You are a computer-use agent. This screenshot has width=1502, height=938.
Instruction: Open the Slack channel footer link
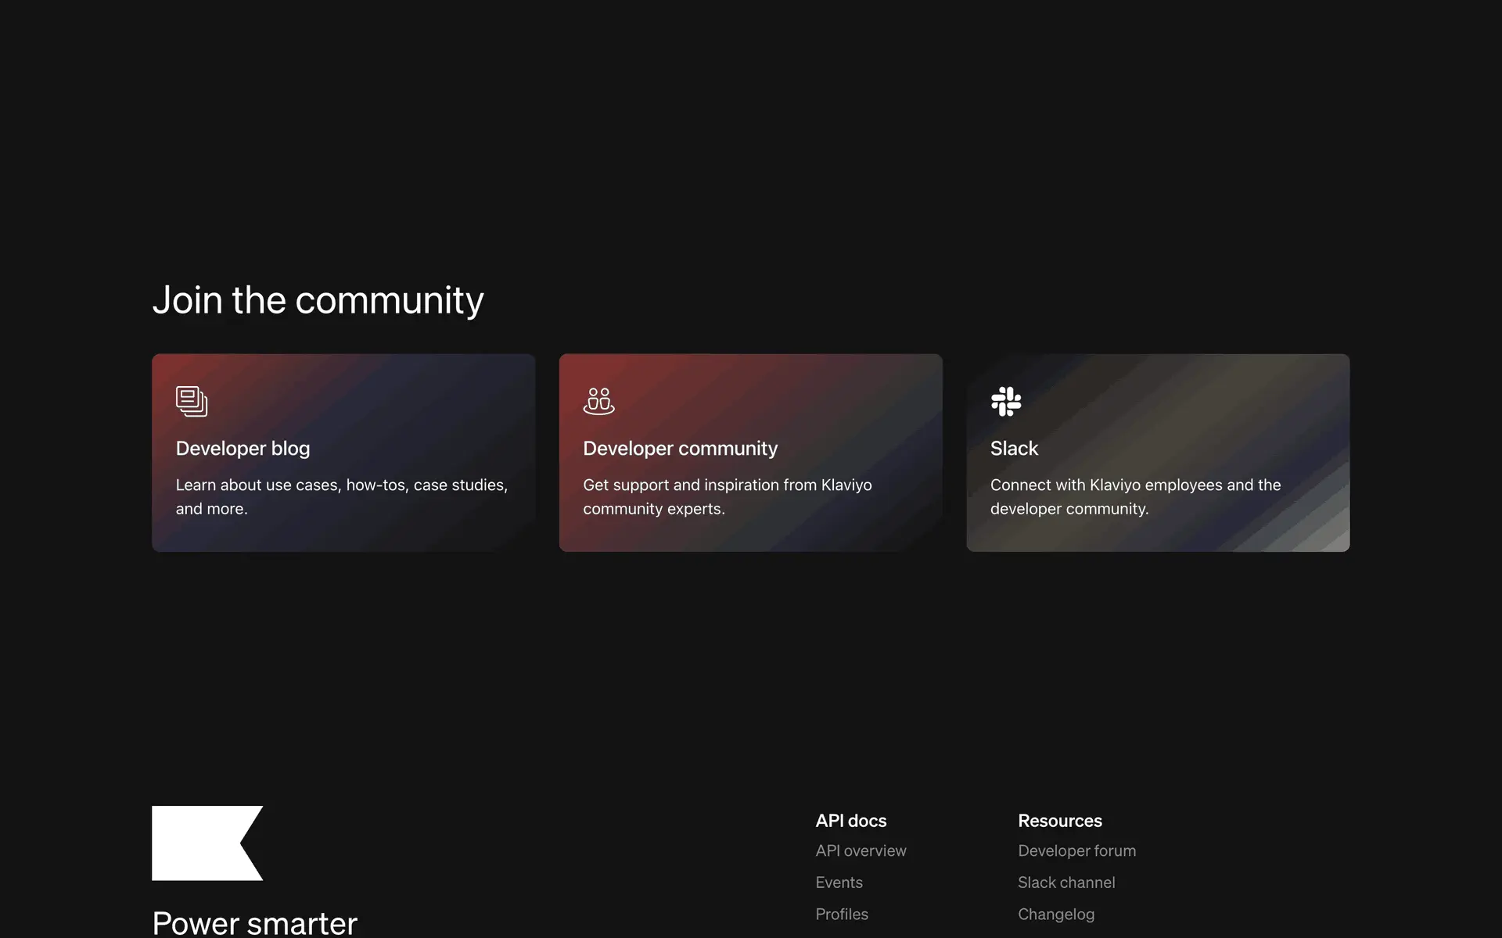coord(1066,883)
